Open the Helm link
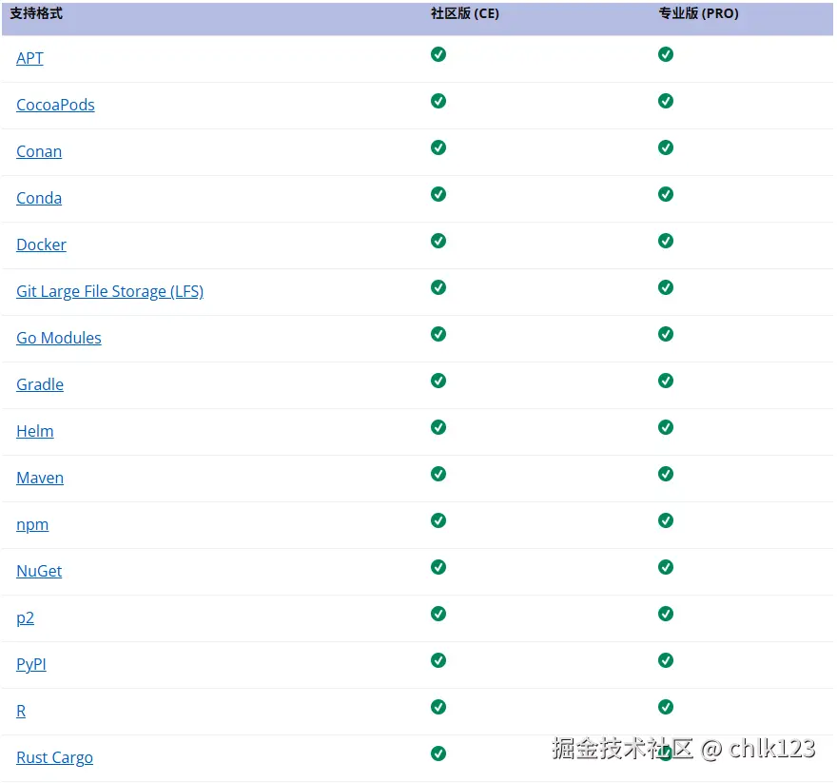 coord(35,430)
